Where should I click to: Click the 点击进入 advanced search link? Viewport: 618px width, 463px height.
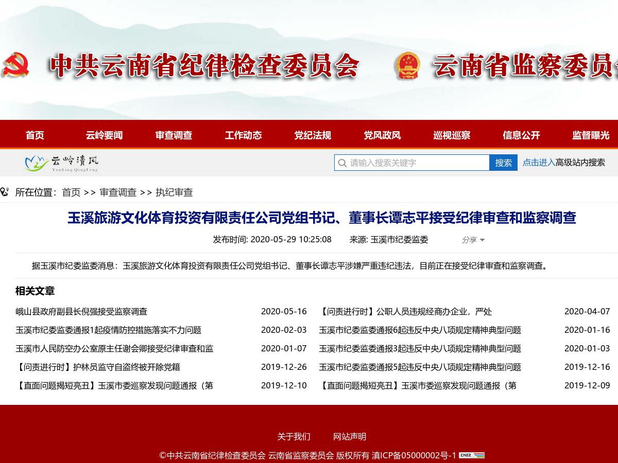point(538,163)
